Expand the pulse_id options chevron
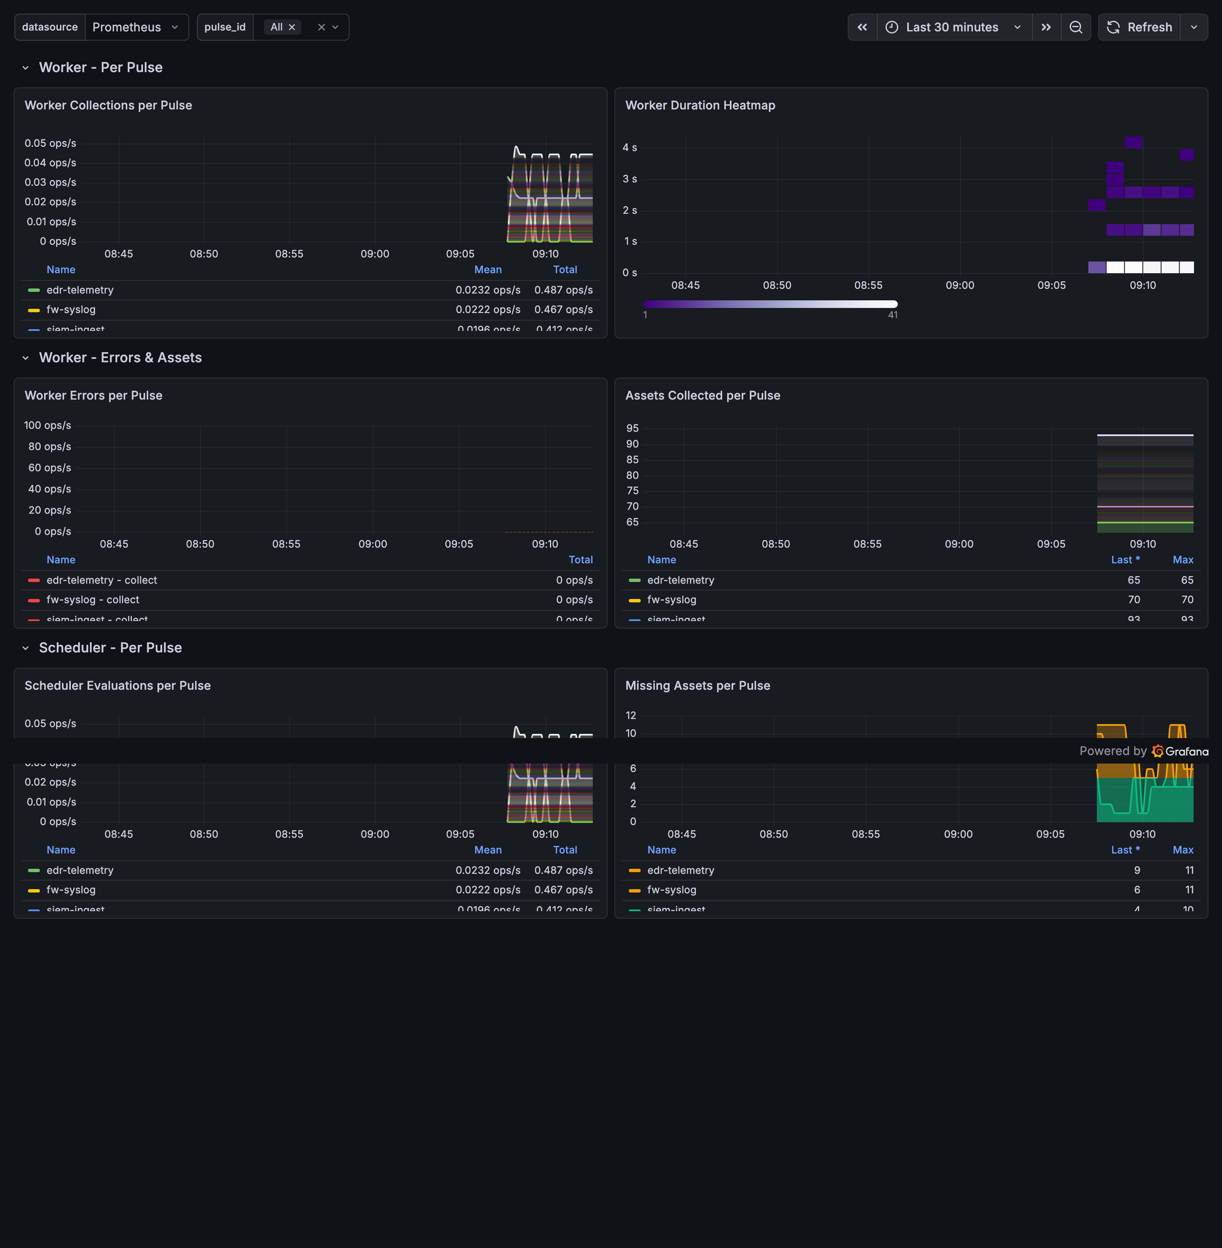The width and height of the screenshot is (1222, 1248). pos(336,27)
